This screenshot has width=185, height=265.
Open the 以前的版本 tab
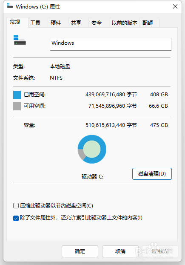tap(125, 23)
